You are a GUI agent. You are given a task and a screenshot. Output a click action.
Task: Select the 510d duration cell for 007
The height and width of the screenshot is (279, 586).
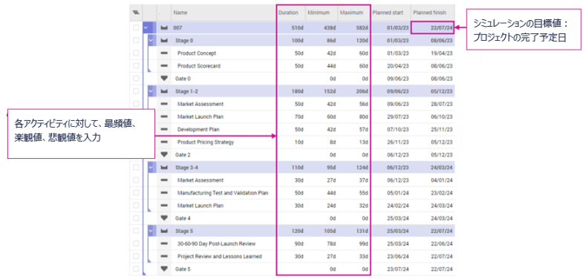[298, 27]
